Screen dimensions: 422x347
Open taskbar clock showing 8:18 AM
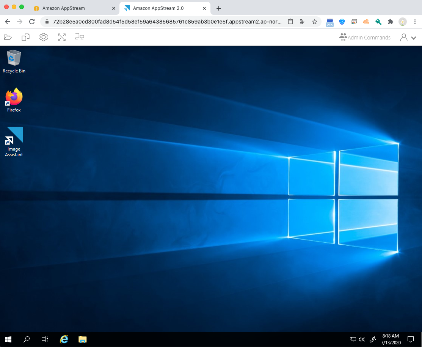point(391,339)
